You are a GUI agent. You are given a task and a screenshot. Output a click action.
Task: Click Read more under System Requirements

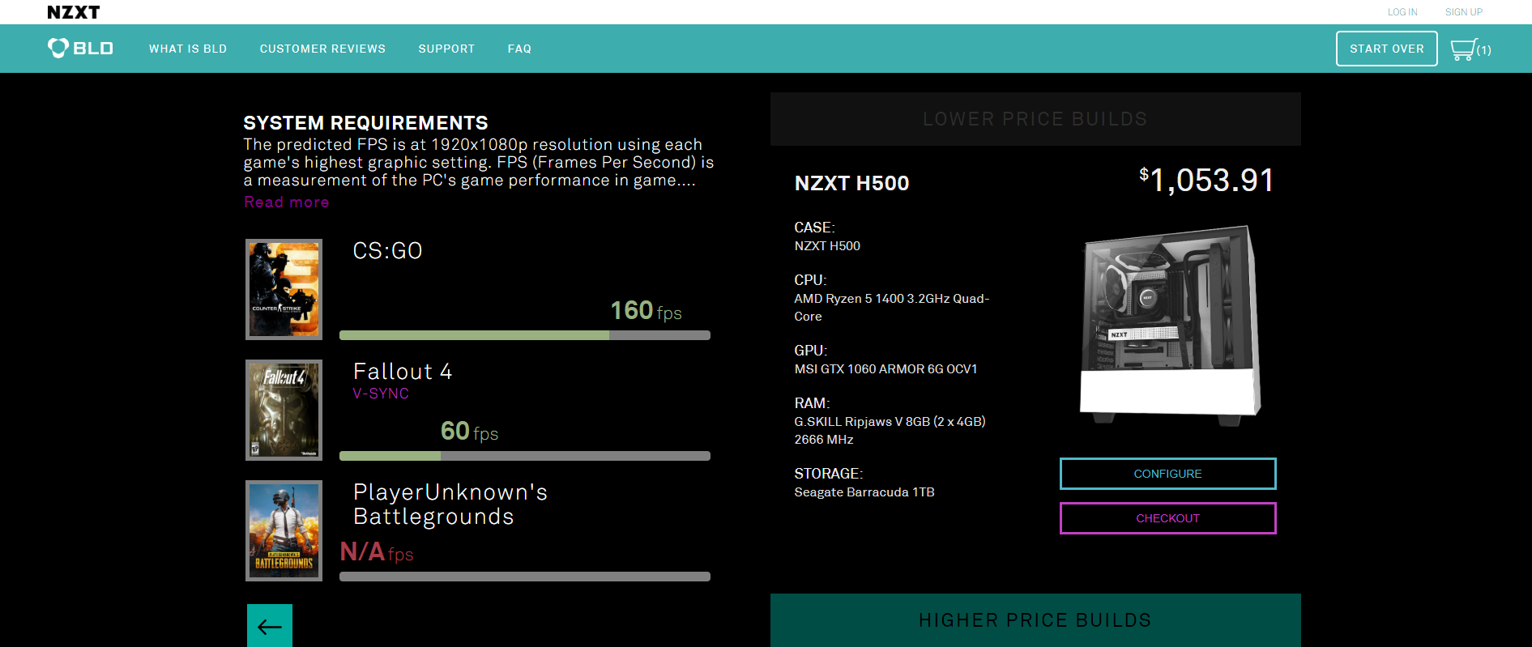point(287,202)
